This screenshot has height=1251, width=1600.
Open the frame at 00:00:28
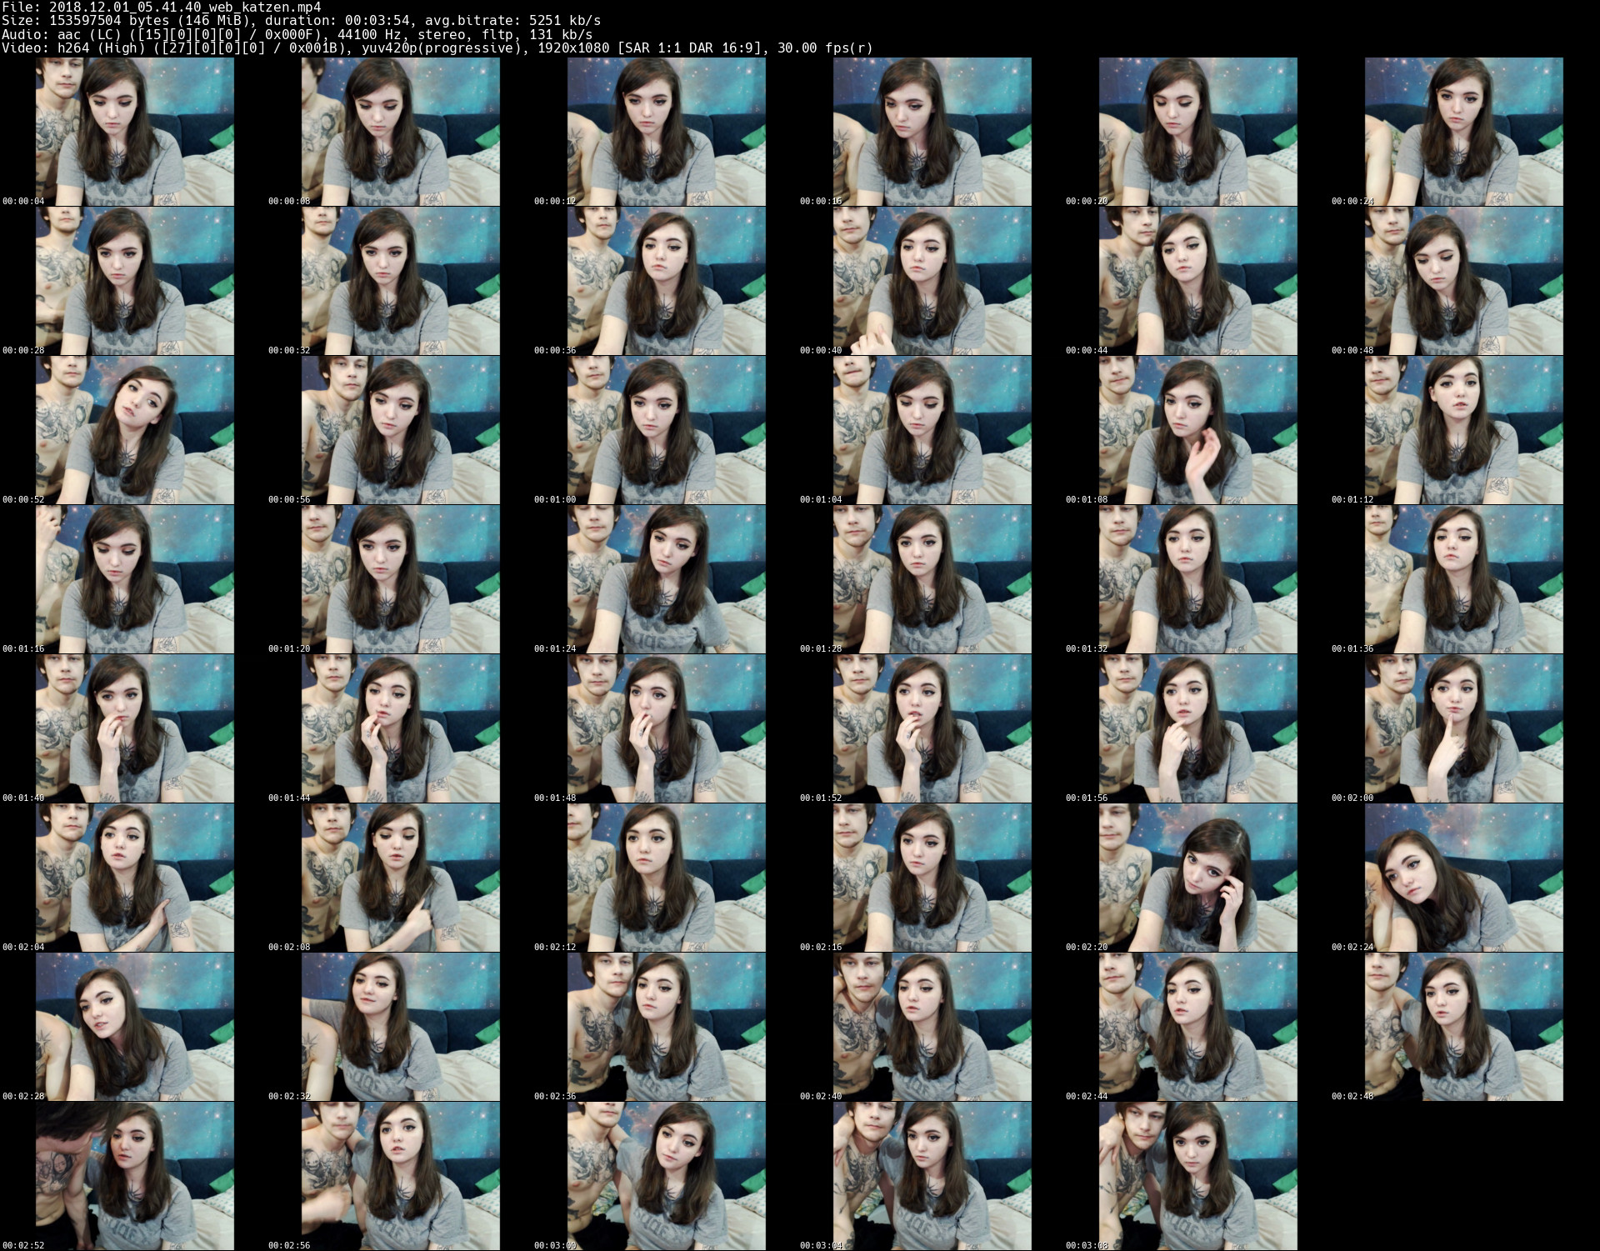(x=134, y=281)
